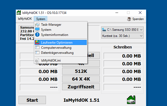Click the Computerverwaltung checklist icon
Viewport: 167px width, 106px height.
tap(37, 47)
